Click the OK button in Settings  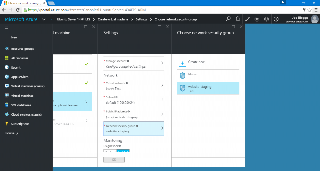pyautogui.click(x=114, y=159)
